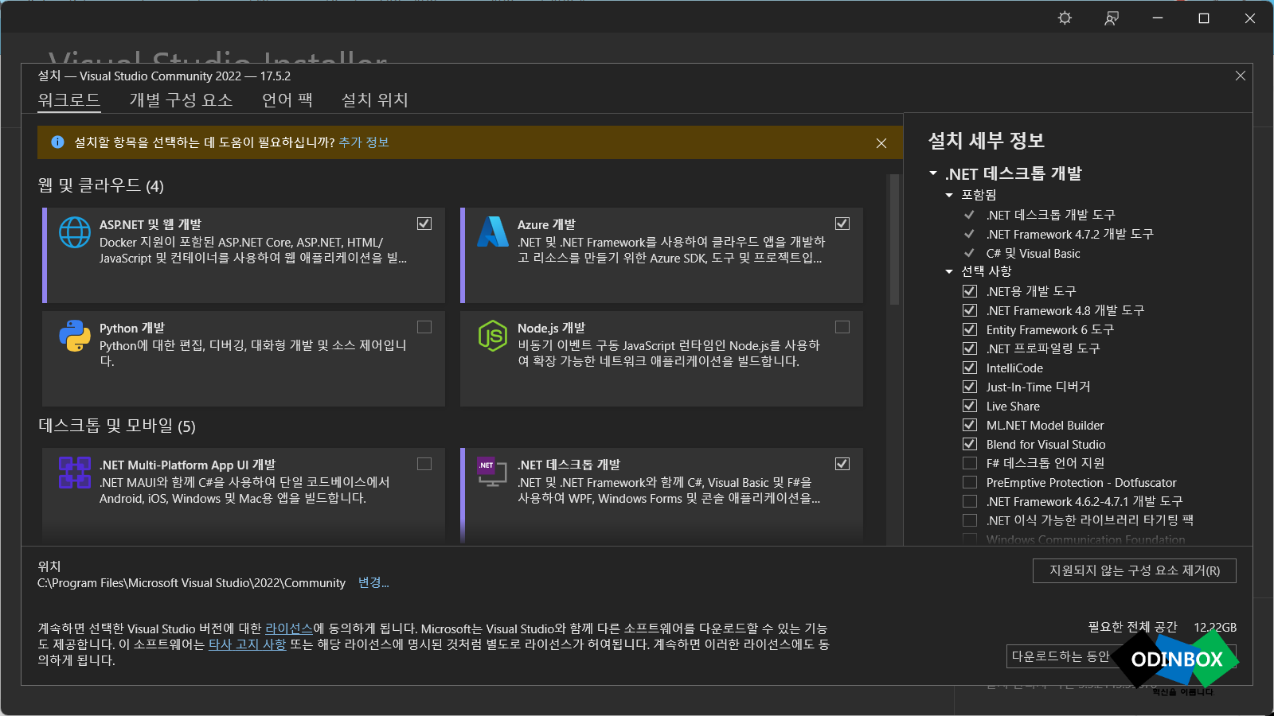Switch to the Installation locations tab
1274x716 pixels.
click(374, 100)
